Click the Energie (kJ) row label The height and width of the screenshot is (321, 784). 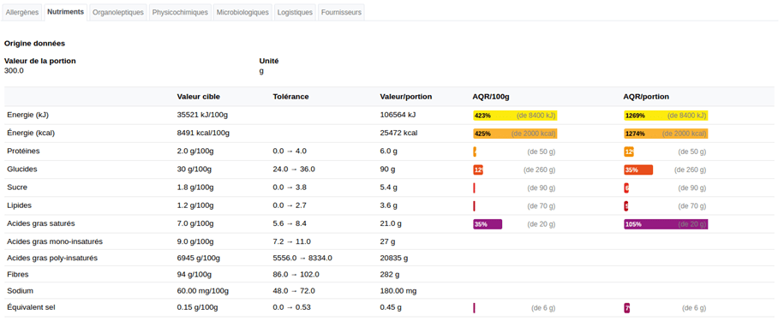[x=27, y=115]
